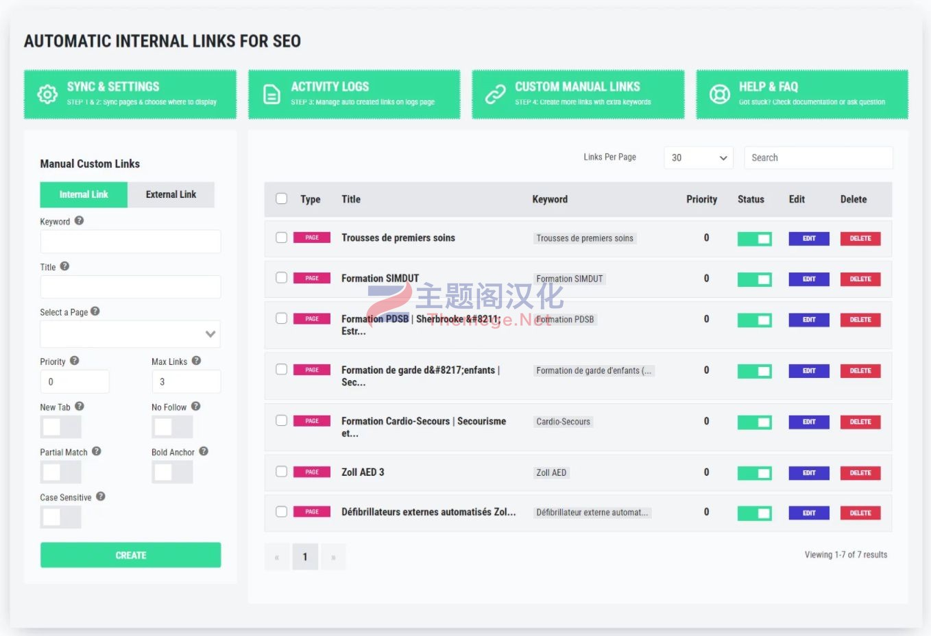Click the help icon next to Priority
The width and height of the screenshot is (931, 636).
click(74, 361)
